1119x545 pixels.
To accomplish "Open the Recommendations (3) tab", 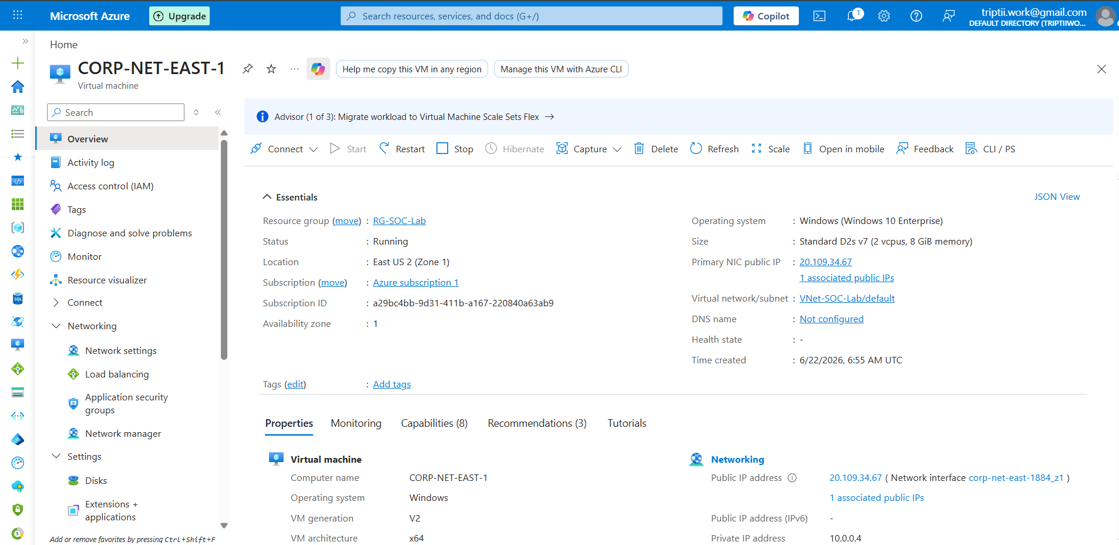I will [537, 423].
